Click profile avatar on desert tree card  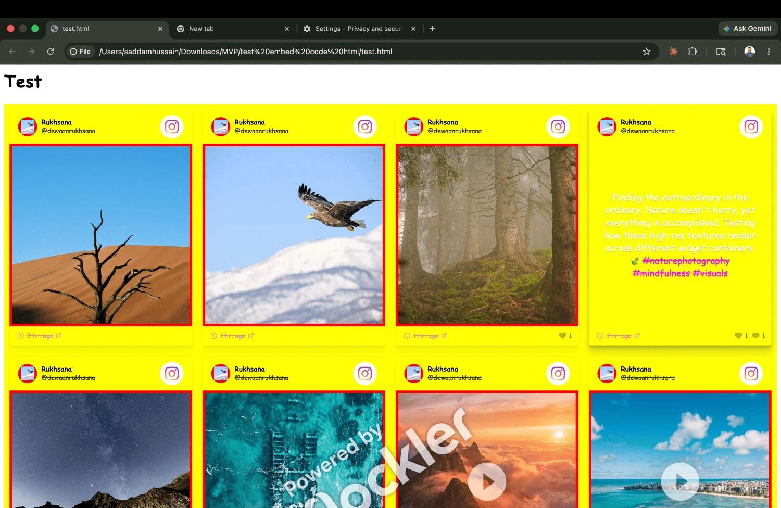tap(28, 126)
